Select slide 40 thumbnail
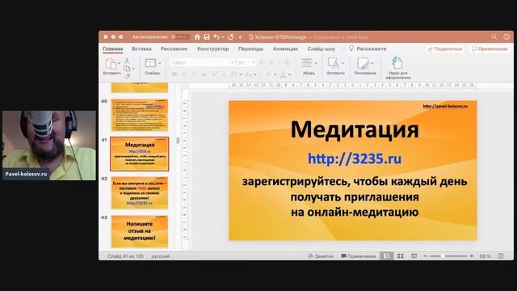Image resolution: width=517 pixels, height=291 pixels. 140,115
